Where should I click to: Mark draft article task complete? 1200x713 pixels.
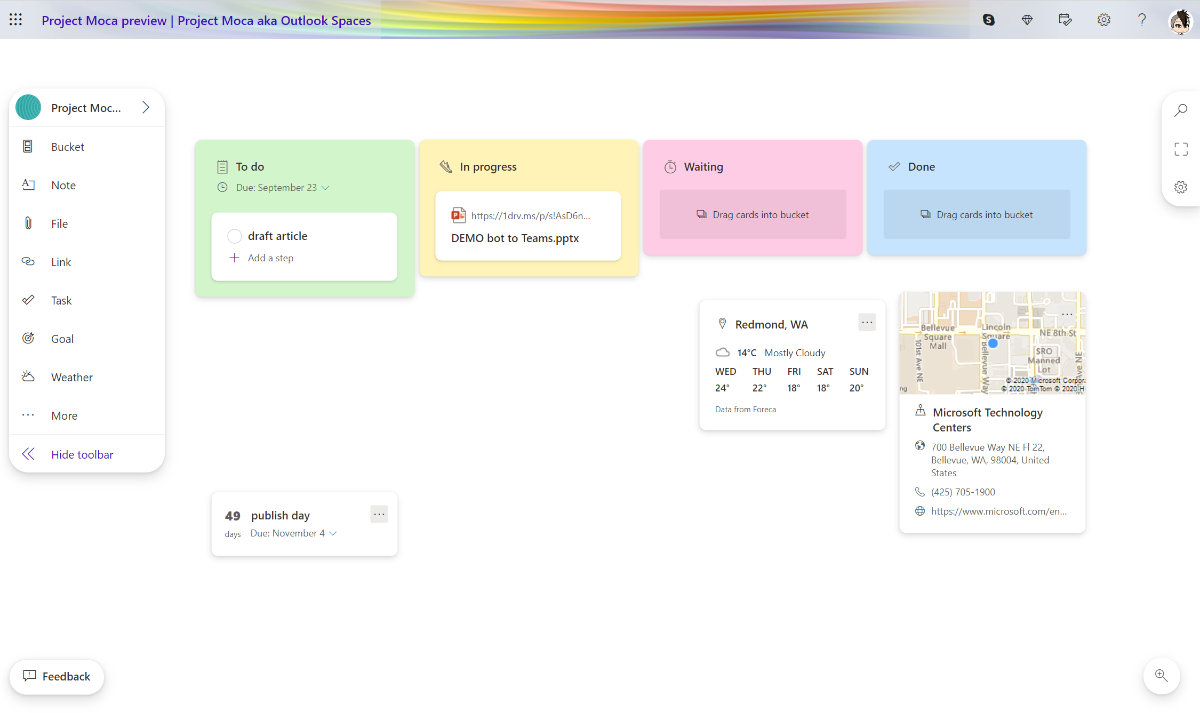point(235,236)
